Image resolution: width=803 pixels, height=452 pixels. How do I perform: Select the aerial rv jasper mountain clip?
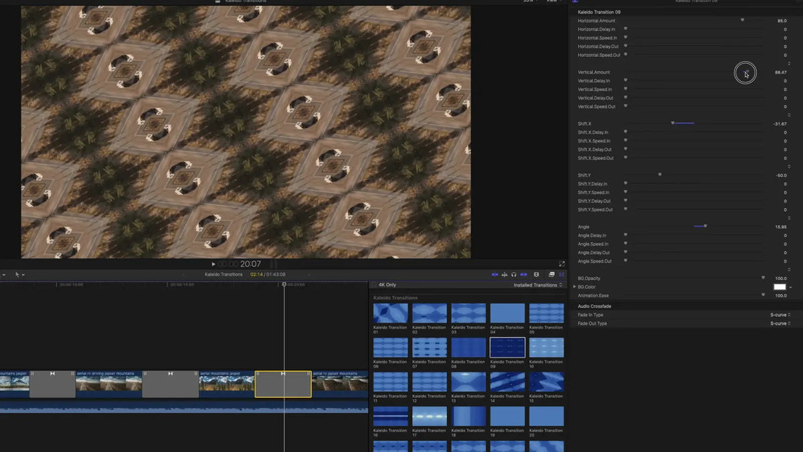(x=340, y=384)
